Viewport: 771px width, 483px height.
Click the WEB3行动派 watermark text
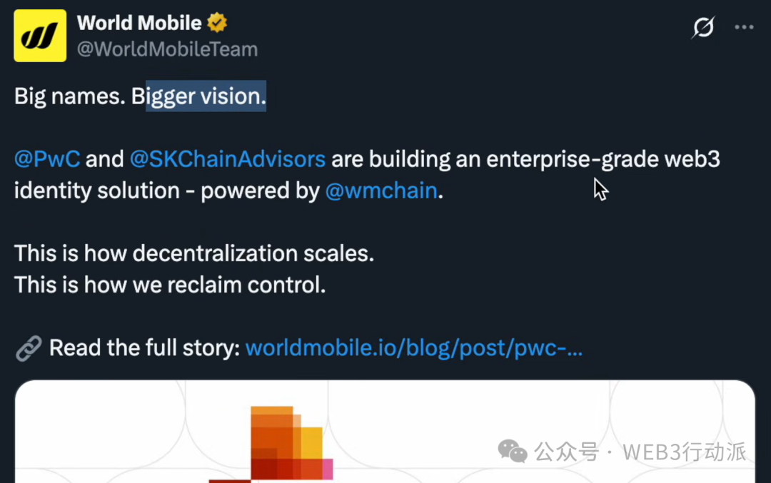pyautogui.click(x=684, y=452)
